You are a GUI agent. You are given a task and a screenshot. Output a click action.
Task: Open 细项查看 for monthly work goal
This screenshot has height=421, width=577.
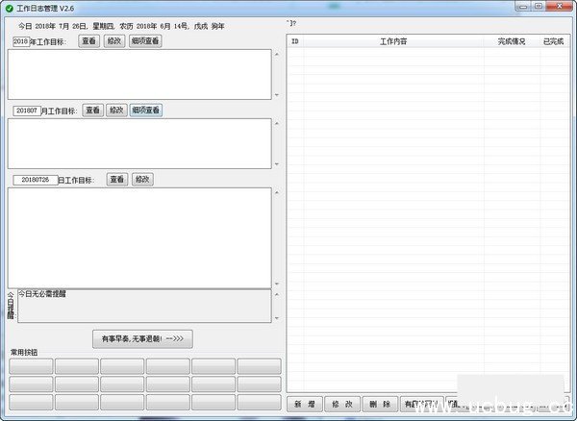145,111
